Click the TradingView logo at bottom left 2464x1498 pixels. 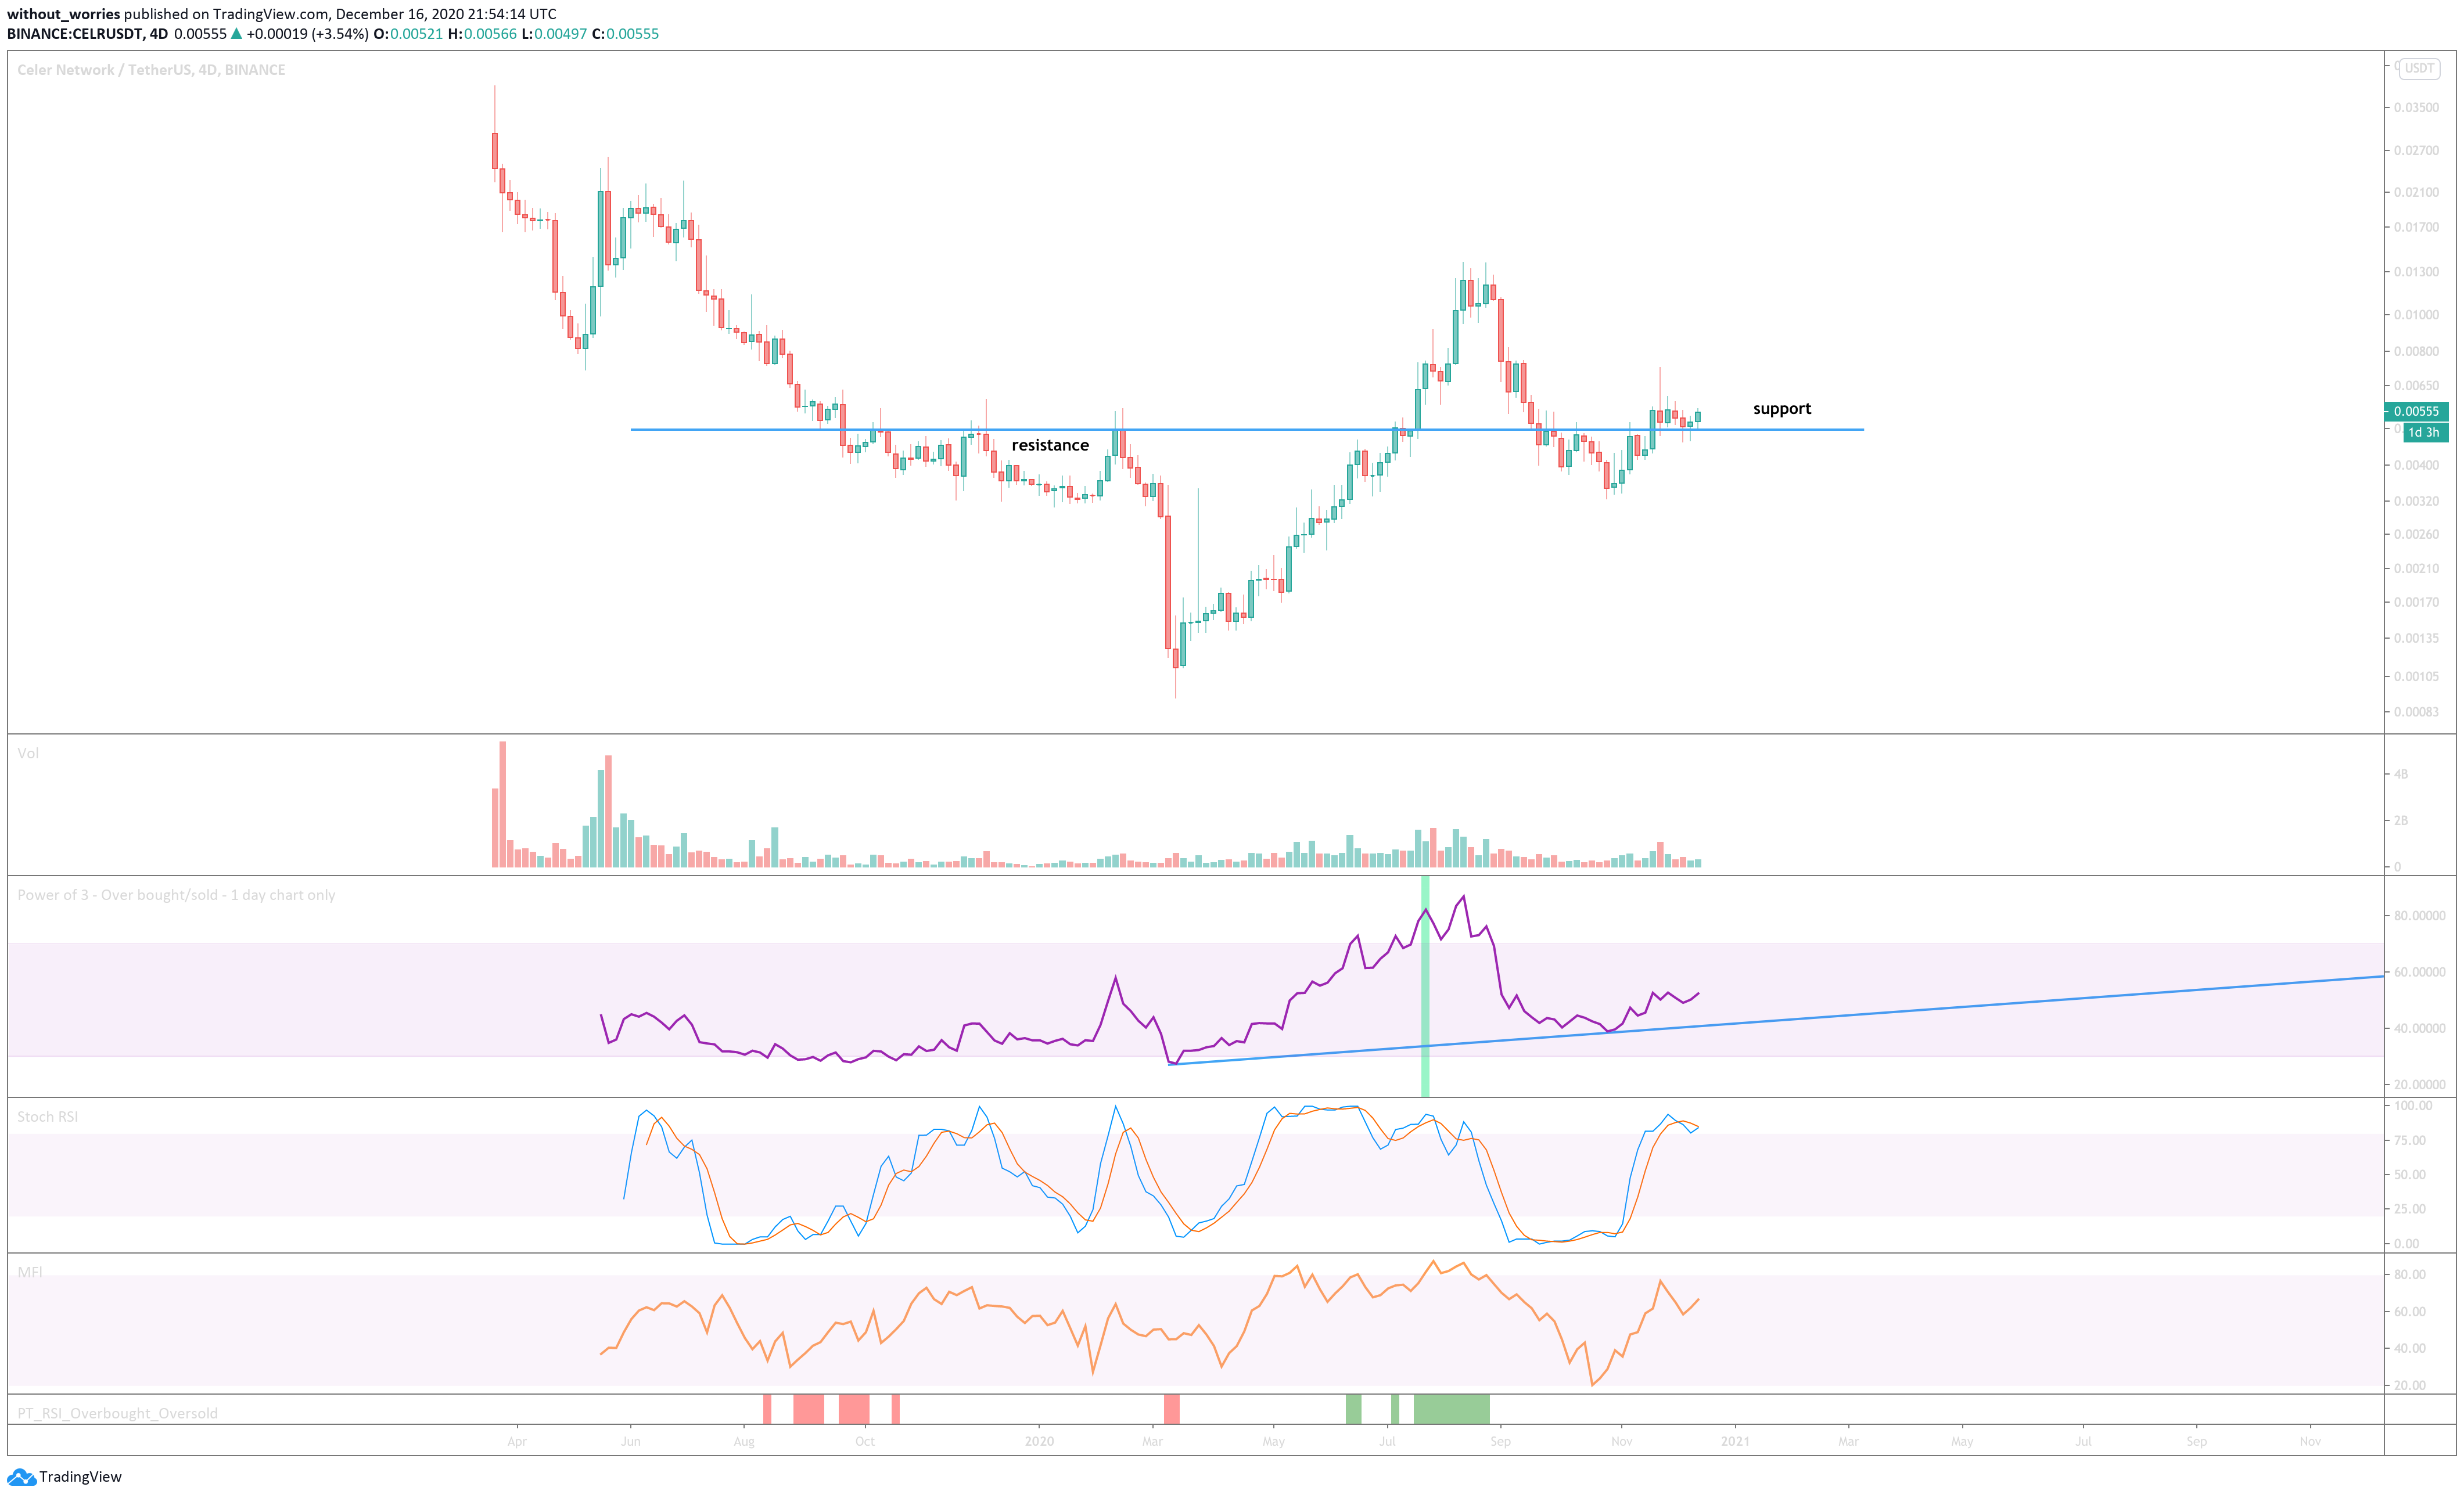click(64, 1476)
